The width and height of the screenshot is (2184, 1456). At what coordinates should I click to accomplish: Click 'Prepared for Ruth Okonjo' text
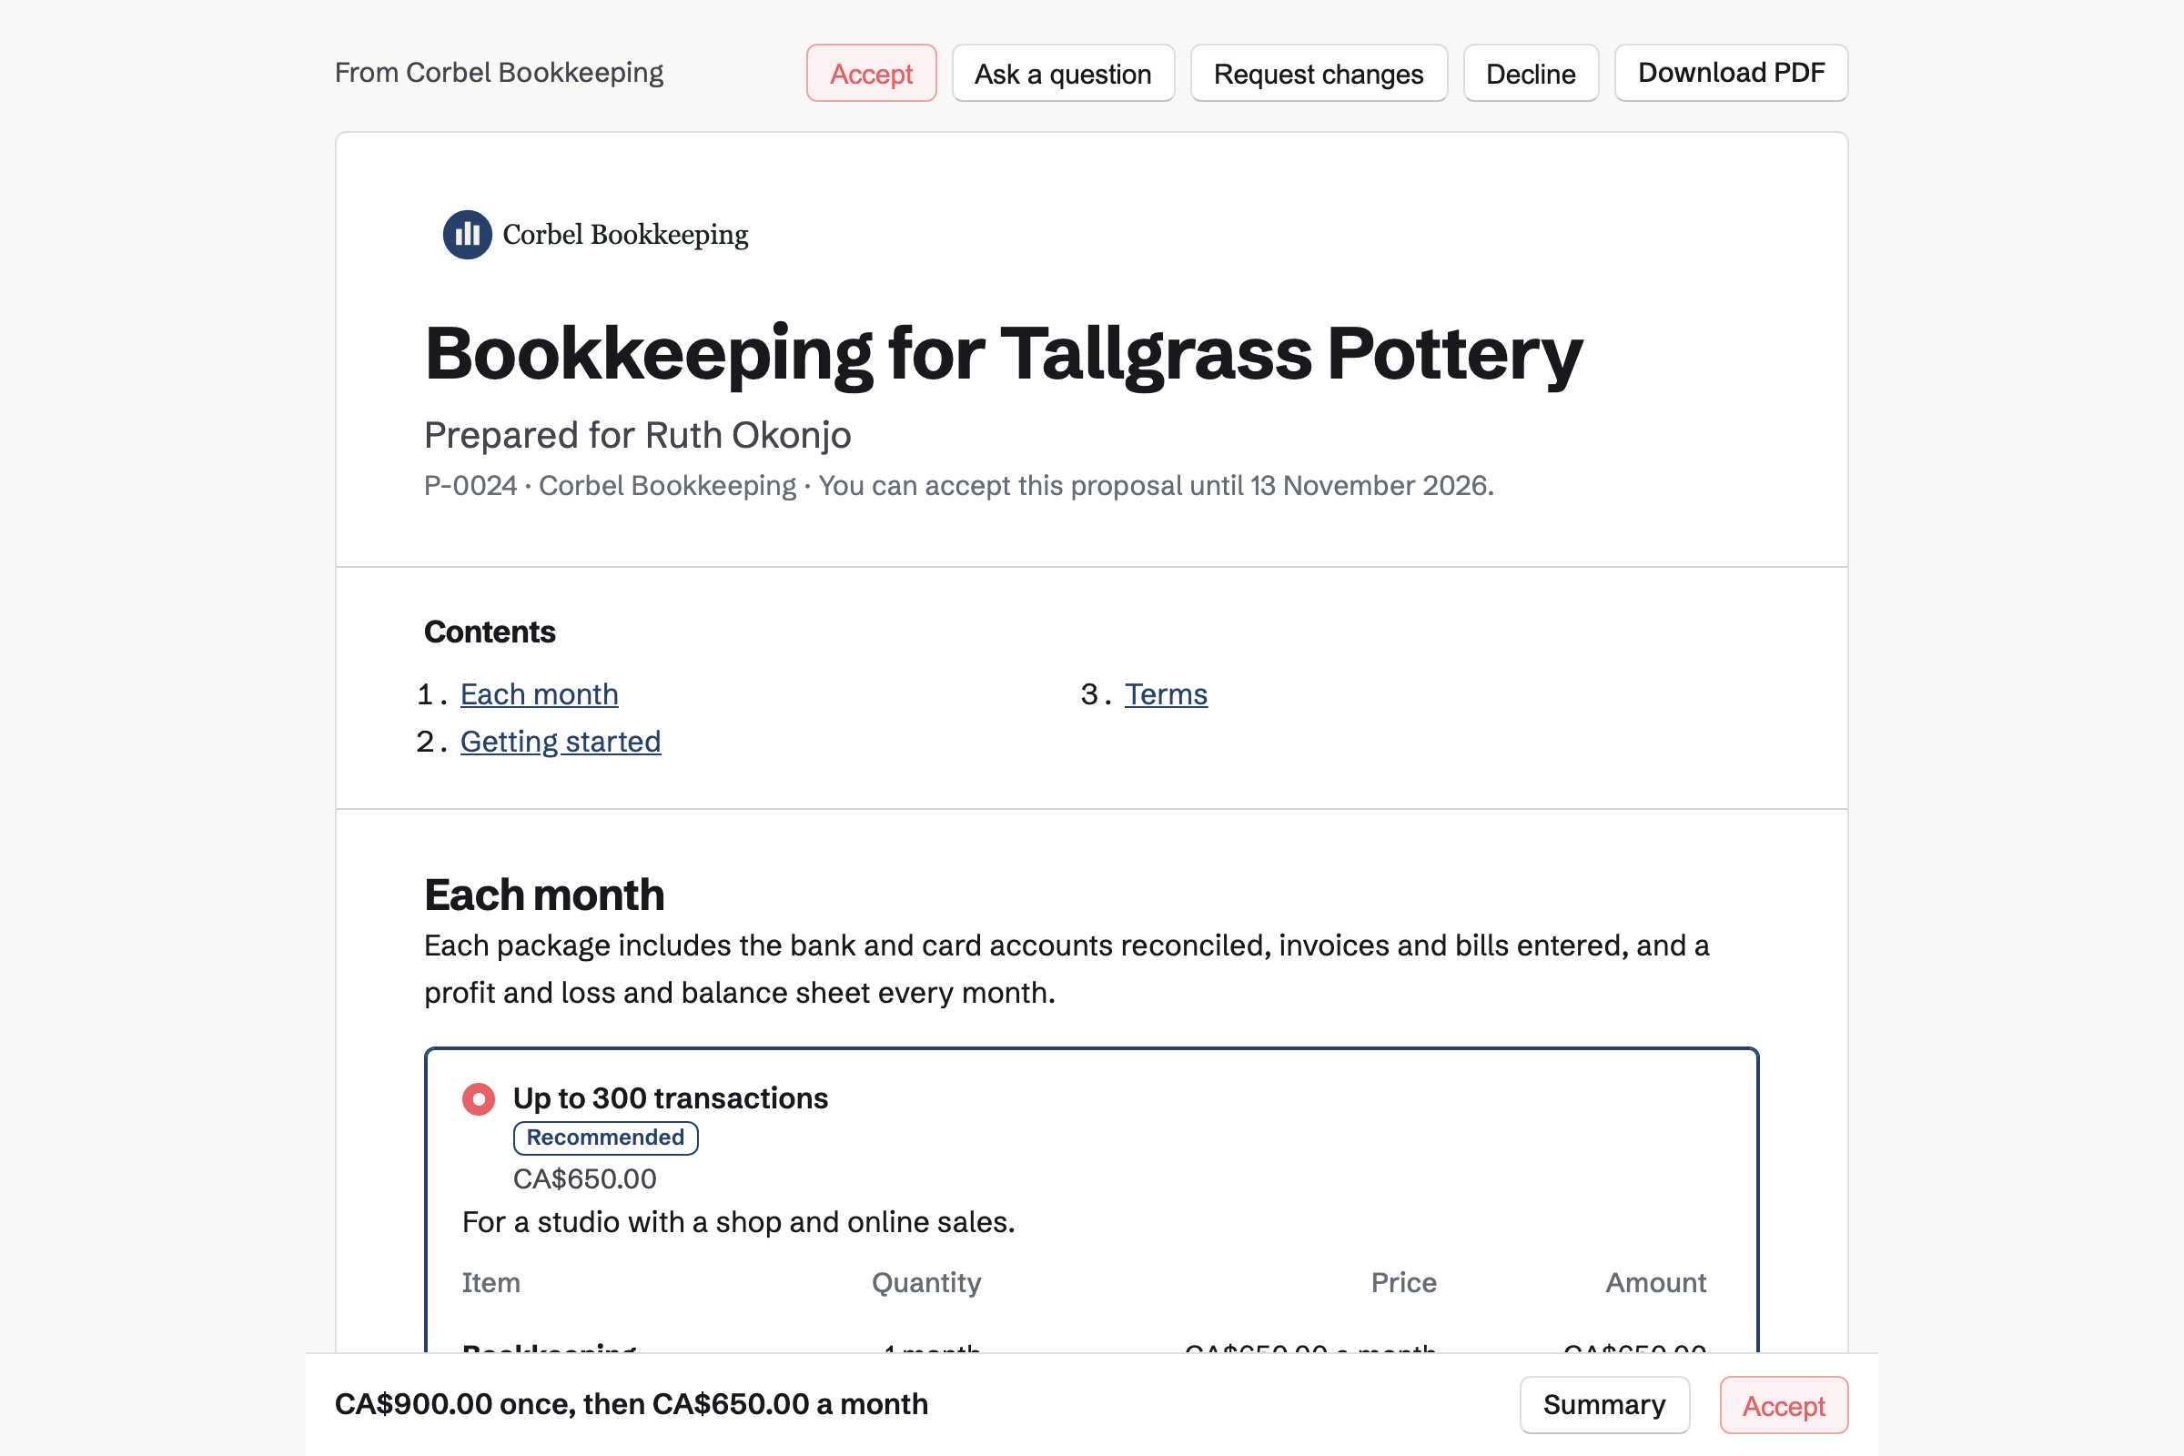[638, 436]
